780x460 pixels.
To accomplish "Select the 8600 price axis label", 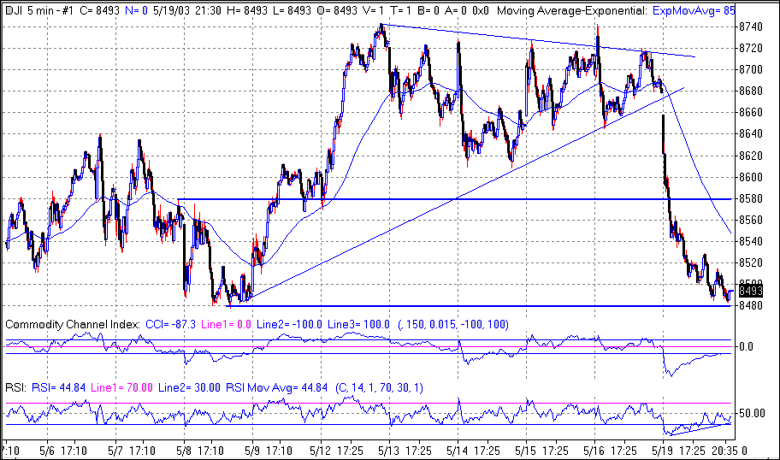I will coord(751,177).
